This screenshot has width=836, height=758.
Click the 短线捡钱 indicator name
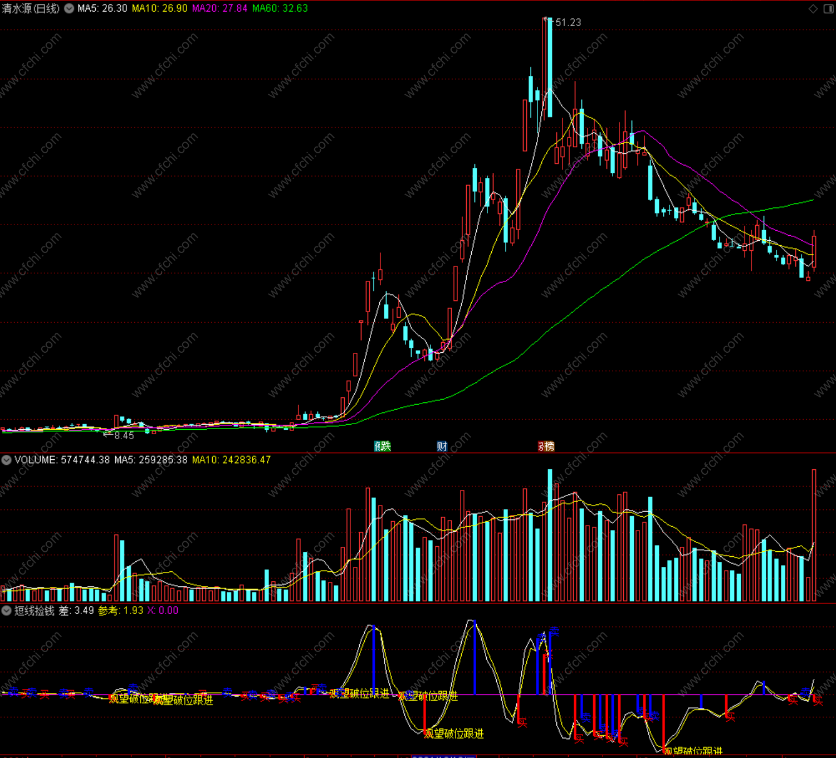[35, 610]
